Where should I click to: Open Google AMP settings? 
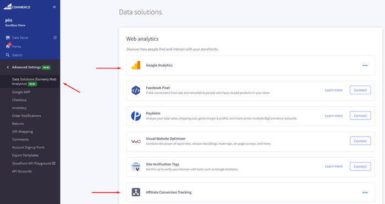pos(21,92)
